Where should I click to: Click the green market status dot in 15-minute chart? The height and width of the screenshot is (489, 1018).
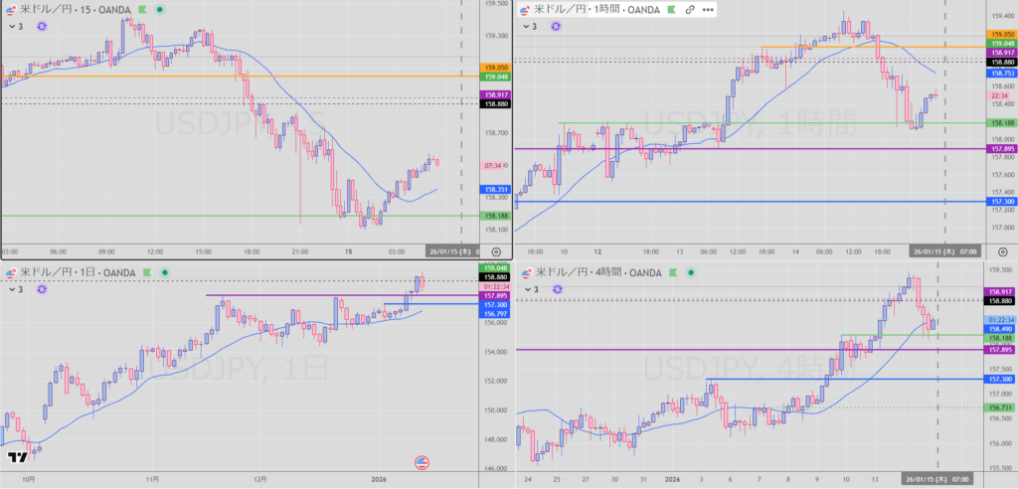161,9
